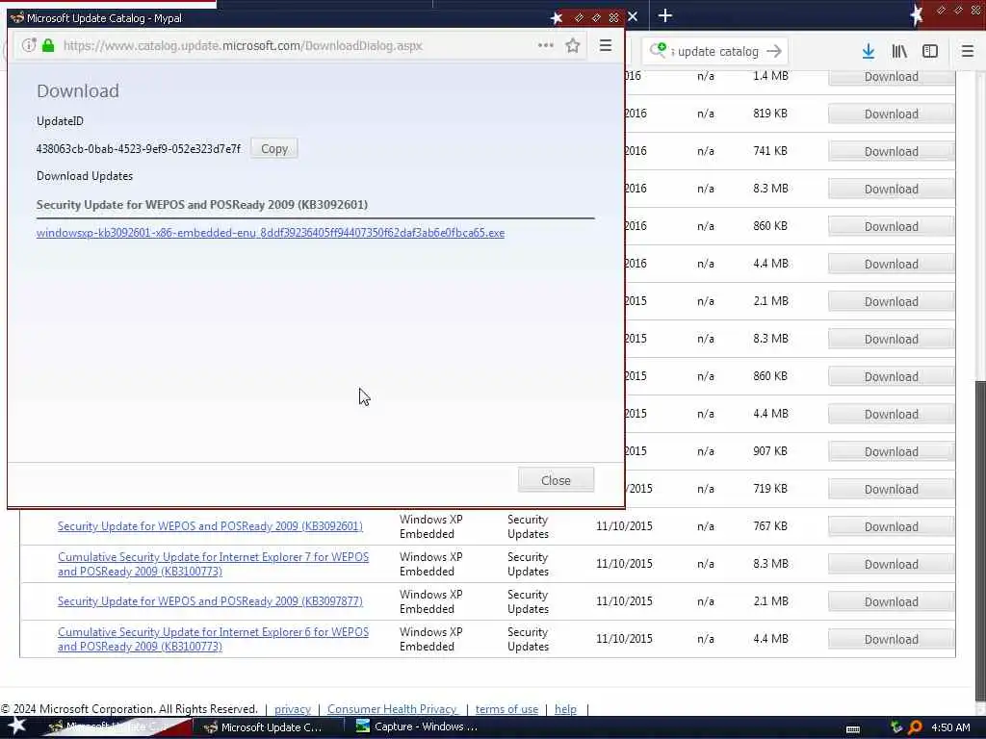Click the Security Update KB3092601 dialog heading
986x739 pixels.
coord(202,205)
